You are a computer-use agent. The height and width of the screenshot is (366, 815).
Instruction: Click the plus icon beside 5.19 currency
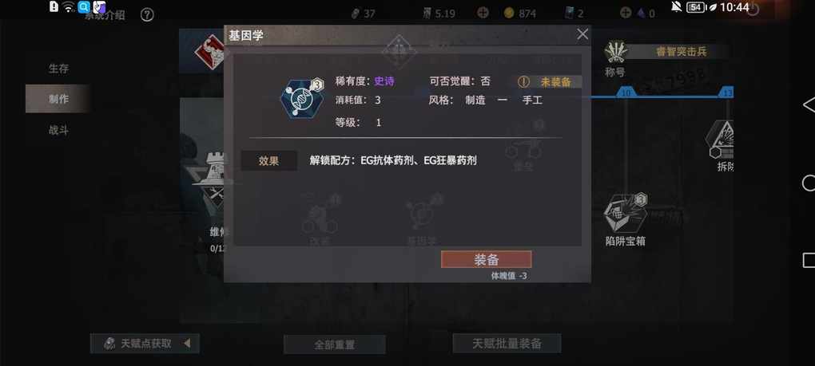483,13
